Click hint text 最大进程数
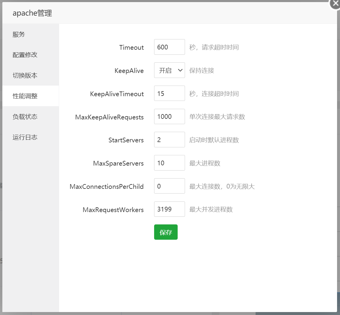The width and height of the screenshot is (340, 315). point(205,163)
